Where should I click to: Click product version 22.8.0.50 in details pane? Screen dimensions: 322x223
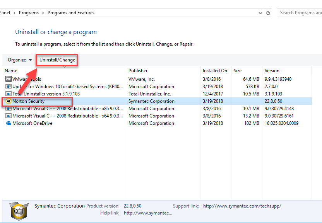point(132,206)
